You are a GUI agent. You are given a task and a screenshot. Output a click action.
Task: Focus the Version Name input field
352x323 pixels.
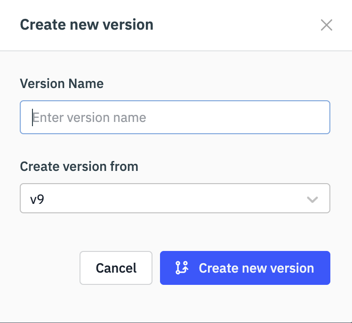175,117
